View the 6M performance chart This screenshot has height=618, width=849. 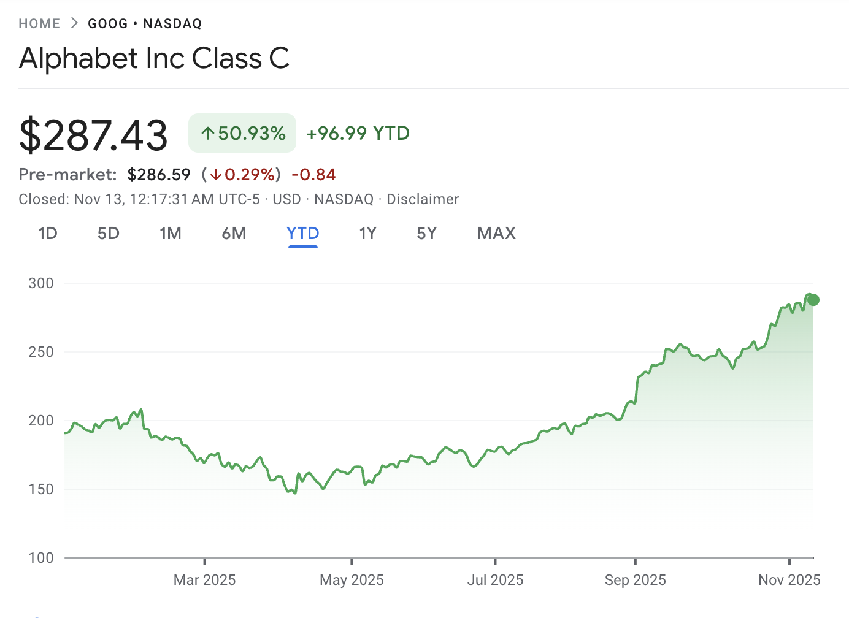(234, 234)
